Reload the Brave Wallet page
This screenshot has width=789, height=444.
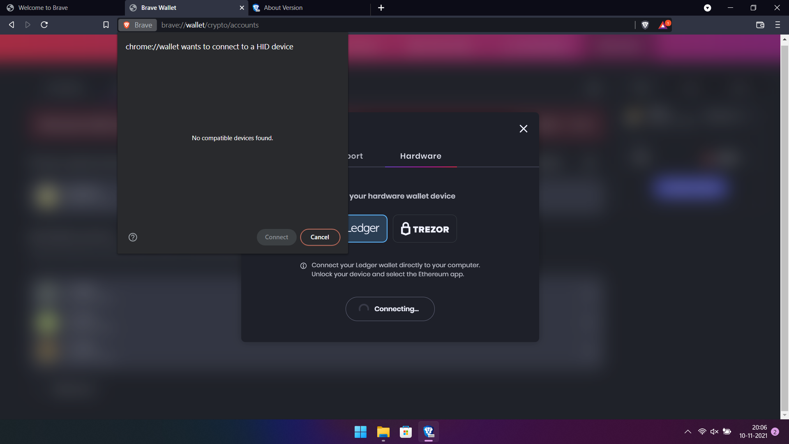(x=44, y=25)
